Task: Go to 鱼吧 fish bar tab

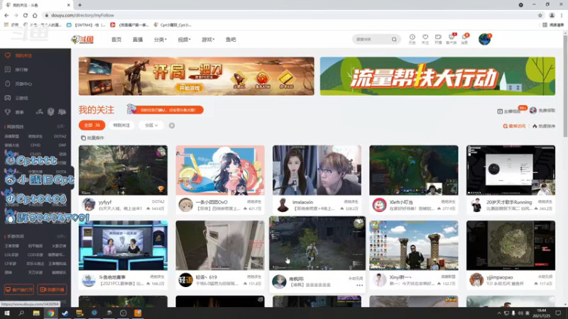Action: point(231,40)
